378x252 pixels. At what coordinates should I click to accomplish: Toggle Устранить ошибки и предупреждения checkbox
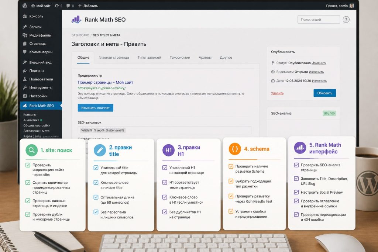[x=231, y=211]
